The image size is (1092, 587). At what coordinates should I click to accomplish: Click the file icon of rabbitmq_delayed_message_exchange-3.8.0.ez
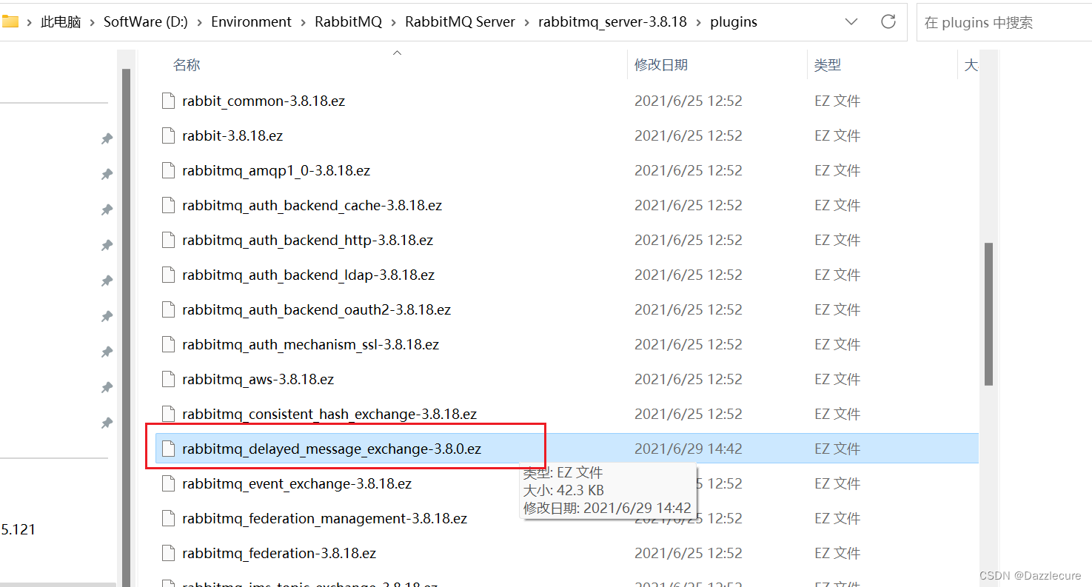click(x=169, y=449)
